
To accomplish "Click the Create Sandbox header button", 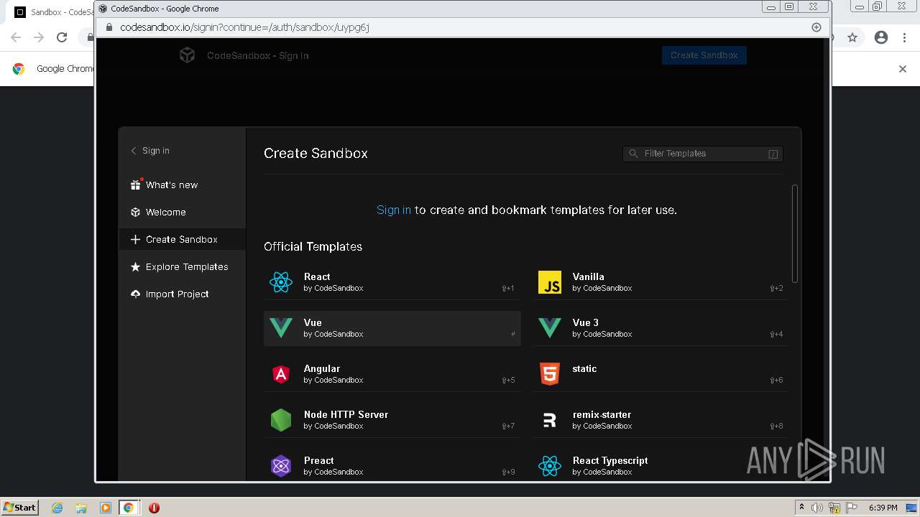I will (x=704, y=55).
